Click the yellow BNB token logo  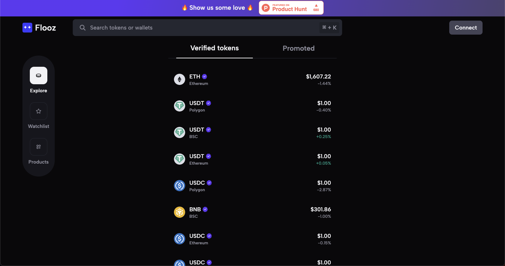pos(180,212)
